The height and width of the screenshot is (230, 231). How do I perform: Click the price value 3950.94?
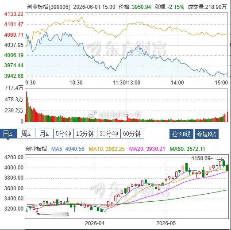(141, 7)
